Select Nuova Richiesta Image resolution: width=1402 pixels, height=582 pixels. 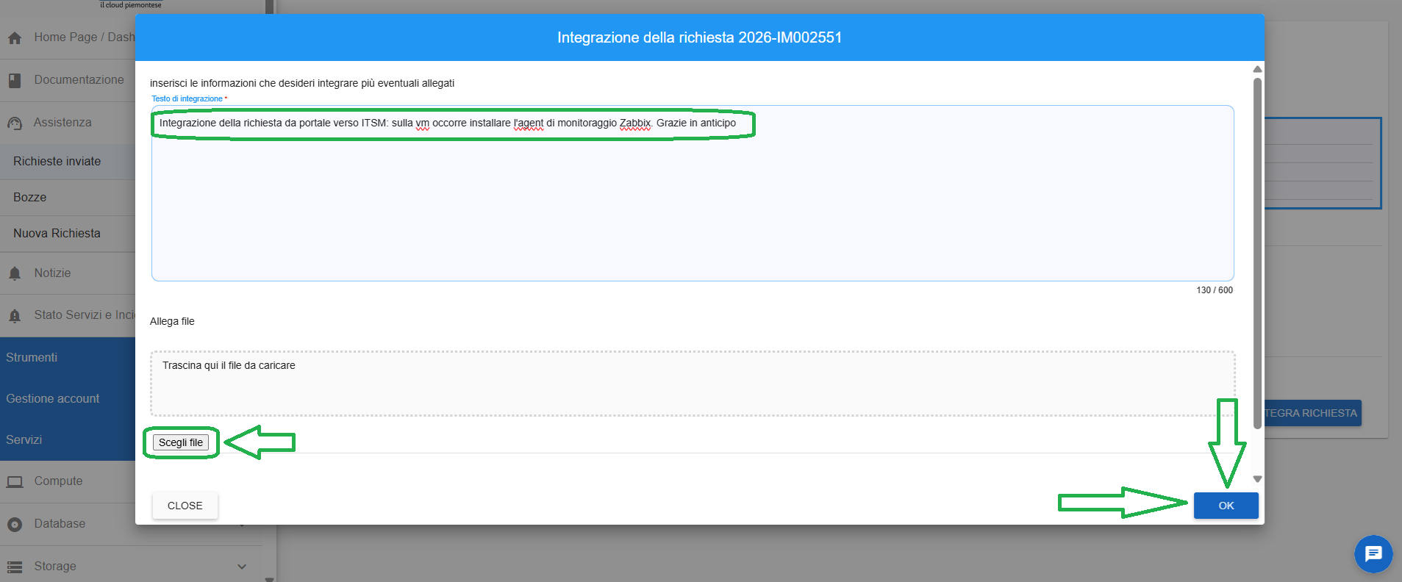[x=57, y=234]
